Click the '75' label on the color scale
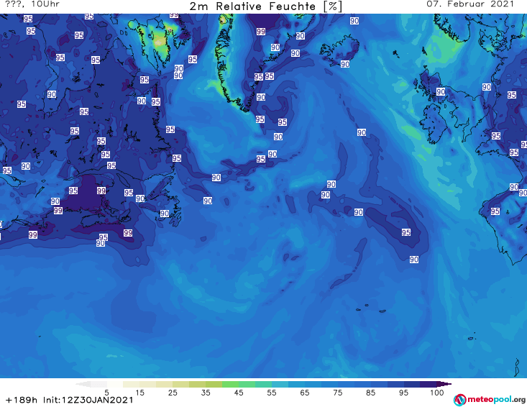The height and width of the screenshot is (407, 527). click(338, 393)
